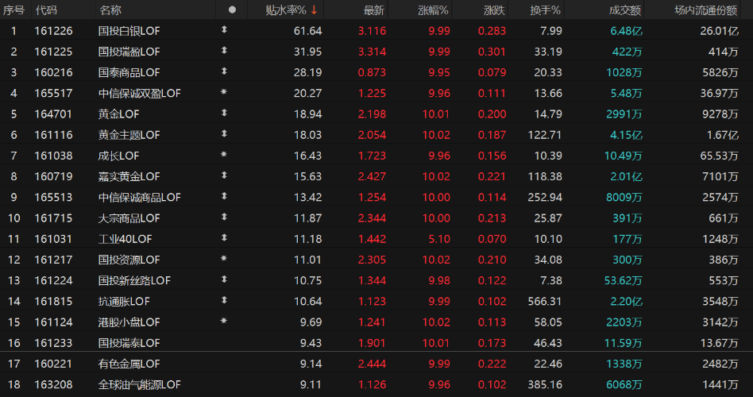Click the 贴水率% column header label
Viewport: 753px width, 397px height.
(286, 10)
